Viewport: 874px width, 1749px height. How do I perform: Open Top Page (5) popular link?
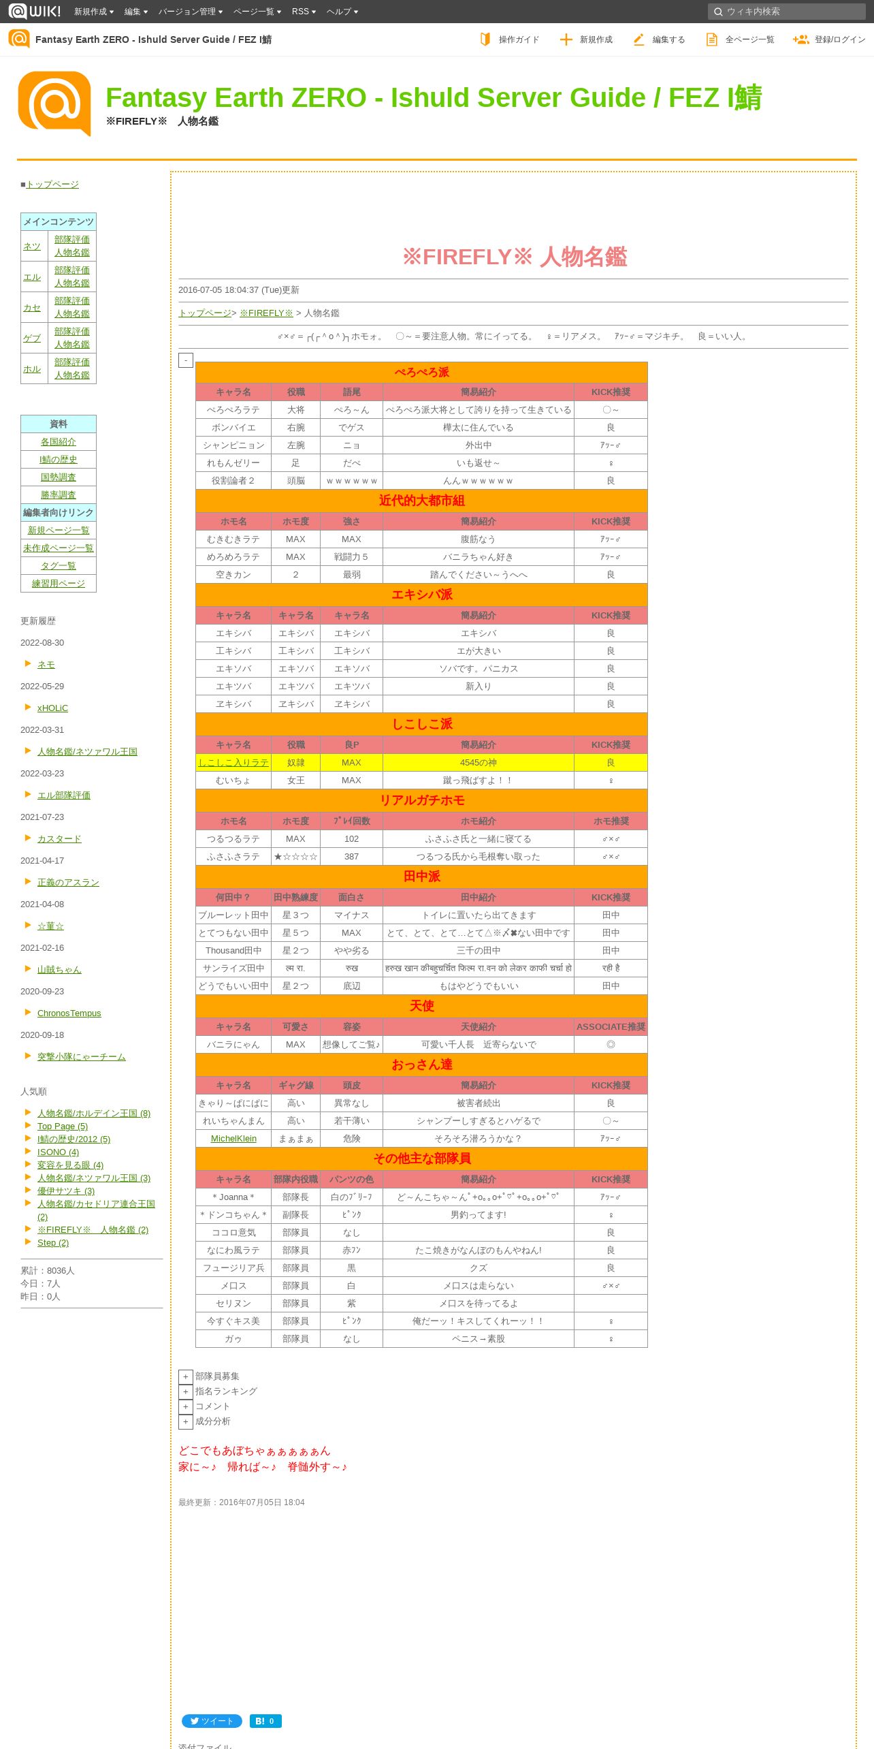[63, 1126]
